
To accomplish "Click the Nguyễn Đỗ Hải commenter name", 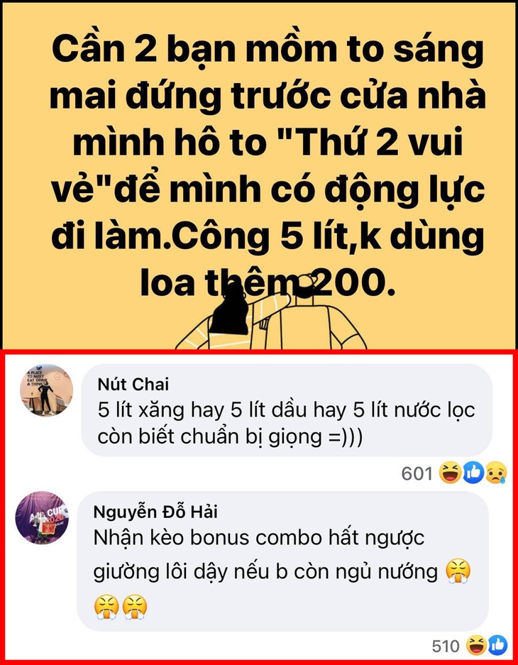I will (x=155, y=512).
